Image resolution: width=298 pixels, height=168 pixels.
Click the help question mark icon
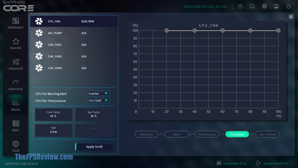click(x=240, y=6)
